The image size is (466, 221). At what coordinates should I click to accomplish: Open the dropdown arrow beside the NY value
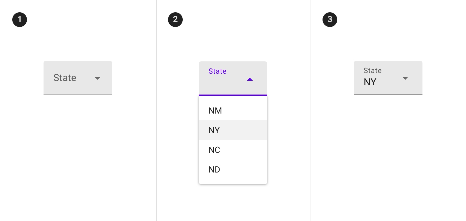[405, 78]
